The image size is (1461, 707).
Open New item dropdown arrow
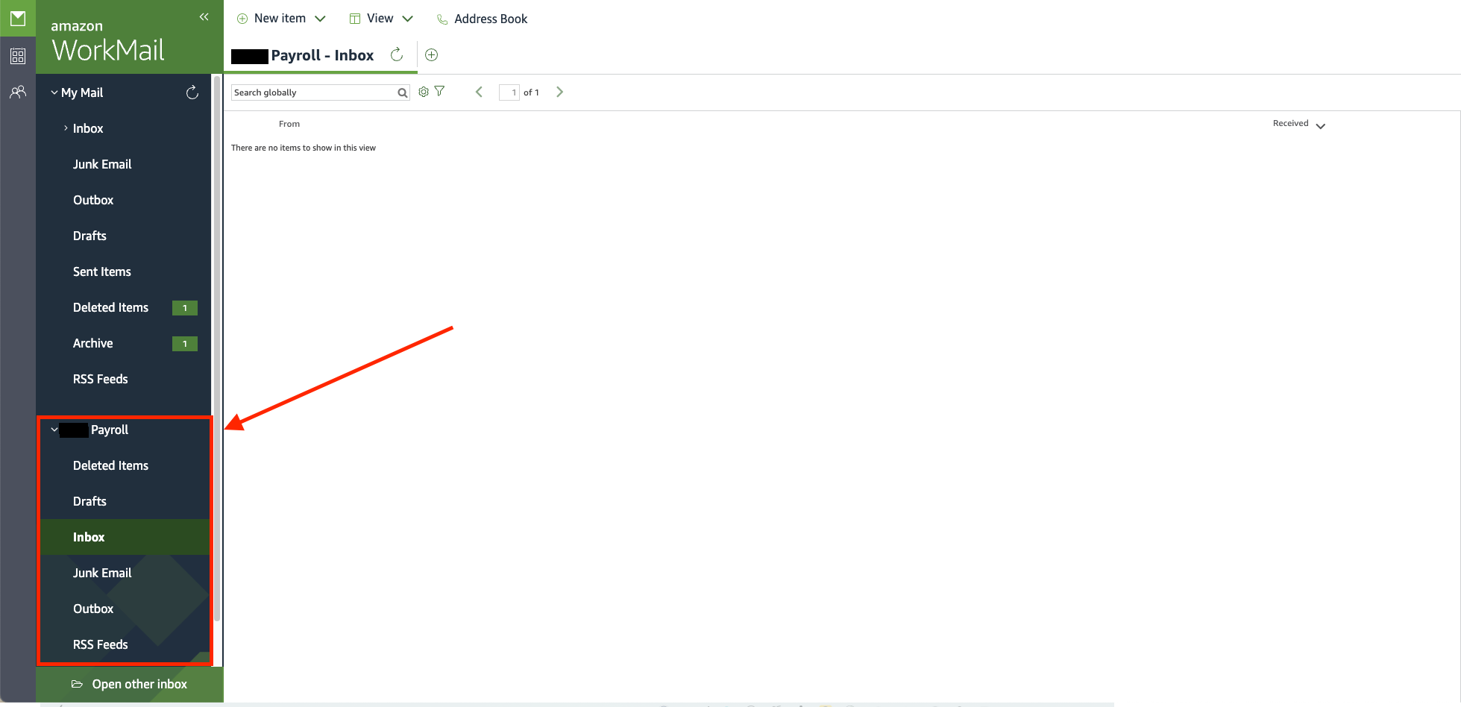(320, 19)
